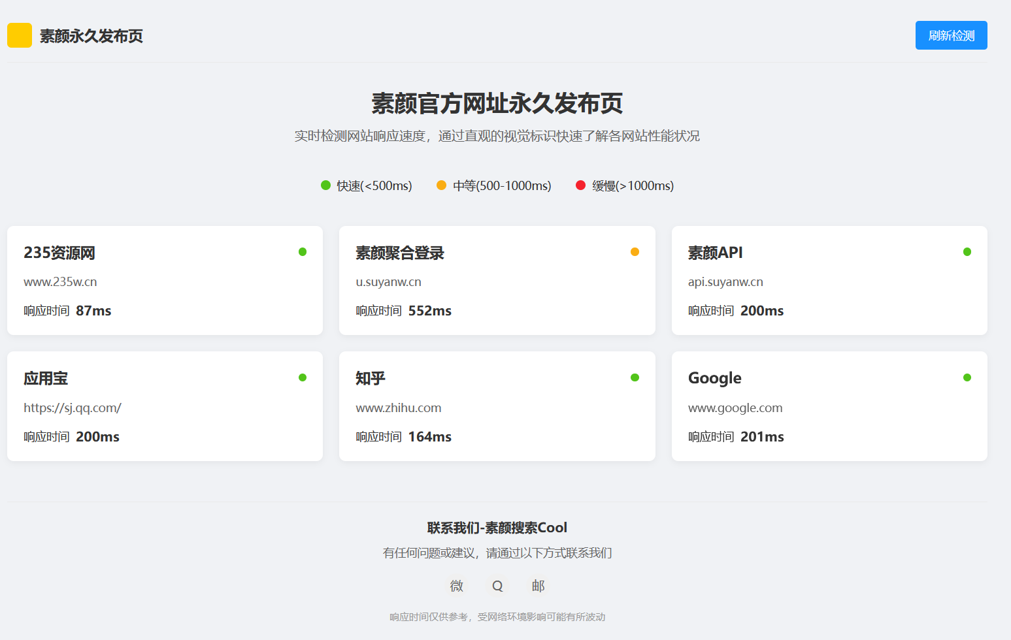Click the green status dot on Google card
Image resolution: width=1011 pixels, height=640 pixels.
[967, 377]
